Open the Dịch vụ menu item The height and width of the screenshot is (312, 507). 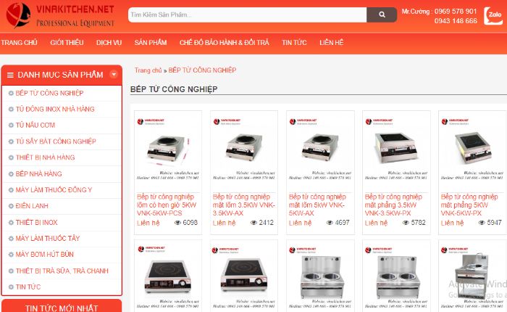(109, 42)
